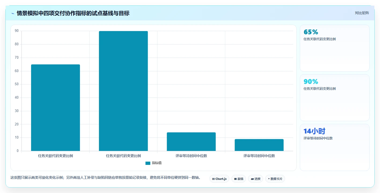Click the y-axis tick label 30
The width and height of the screenshot is (380, 193).
point(17,111)
